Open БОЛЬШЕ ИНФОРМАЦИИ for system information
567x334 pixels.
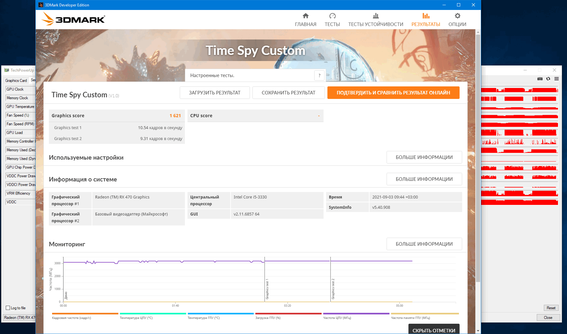coord(424,179)
